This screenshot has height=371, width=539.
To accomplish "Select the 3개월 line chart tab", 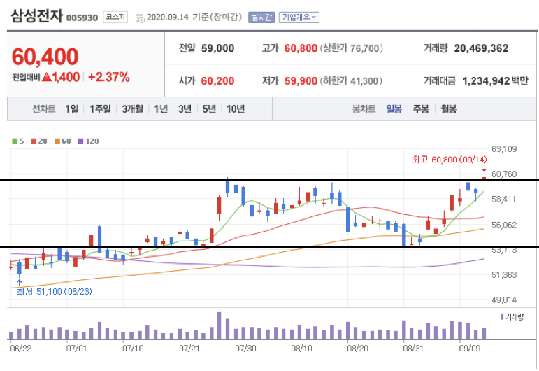I will point(132,109).
